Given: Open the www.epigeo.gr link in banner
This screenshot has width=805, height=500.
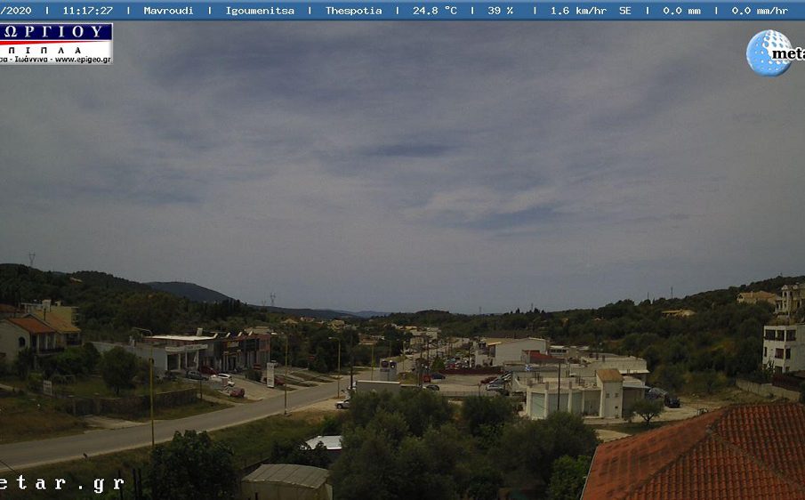Looking at the screenshot, I should (x=82, y=60).
